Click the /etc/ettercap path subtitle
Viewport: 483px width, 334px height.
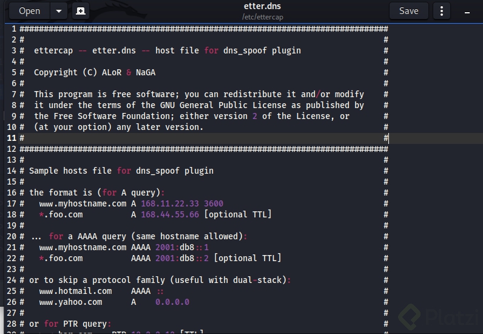[x=263, y=17]
